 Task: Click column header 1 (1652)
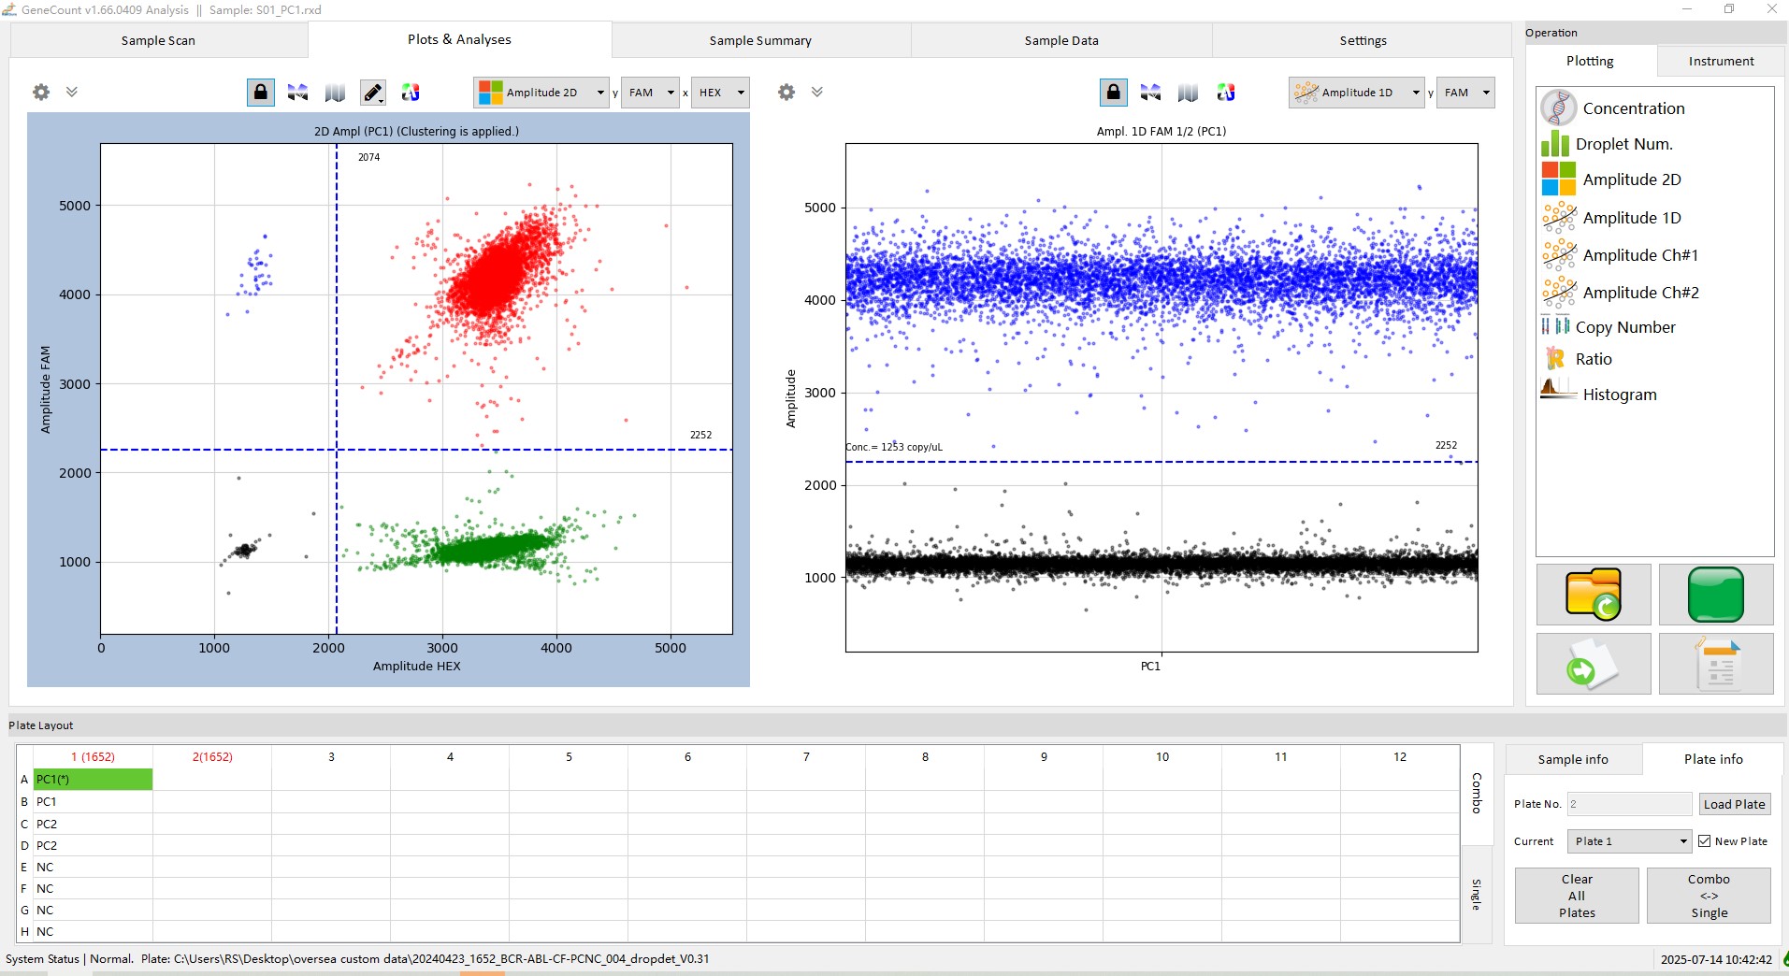93,756
